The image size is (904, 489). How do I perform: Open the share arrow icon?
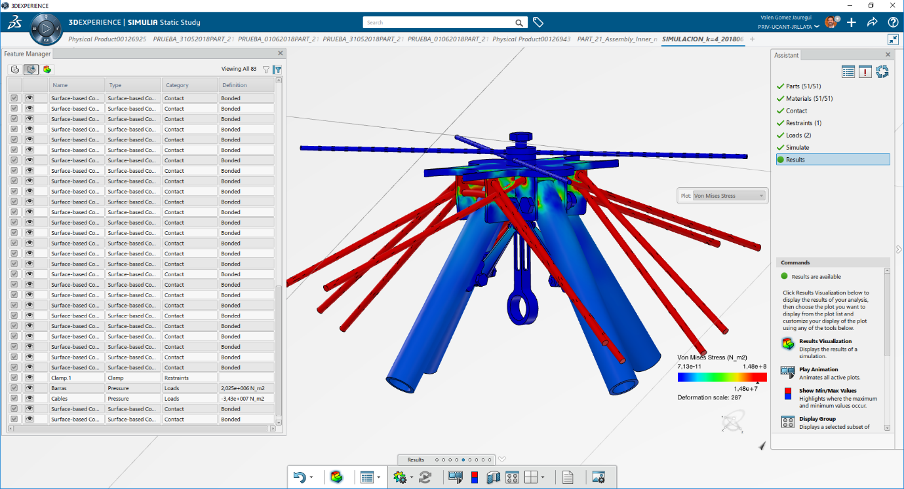pyautogui.click(x=872, y=22)
